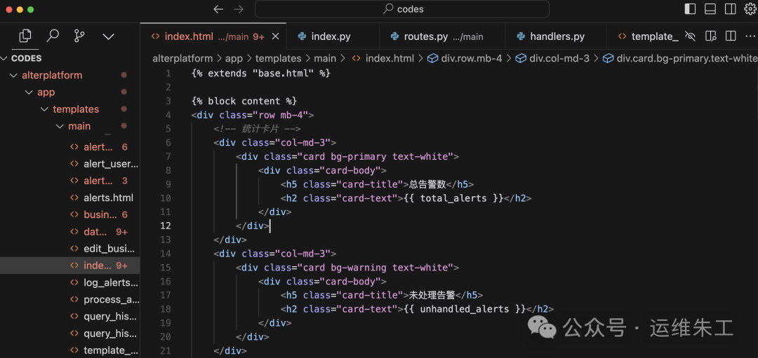Image resolution: width=758 pixels, height=358 pixels.
Task: Click the 'codes' command center search box
Action: pyautogui.click(x=402, y=9)
